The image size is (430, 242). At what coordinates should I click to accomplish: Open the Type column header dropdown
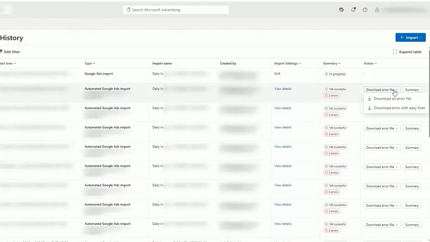[90, 63]
